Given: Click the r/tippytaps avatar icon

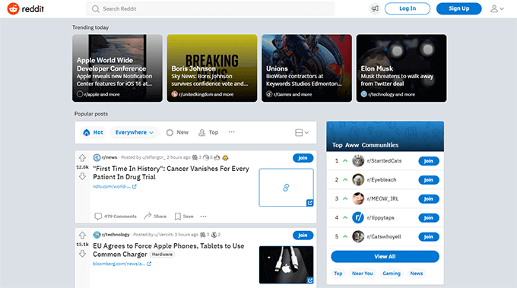Looking at the screenshot, I should 358,217.
